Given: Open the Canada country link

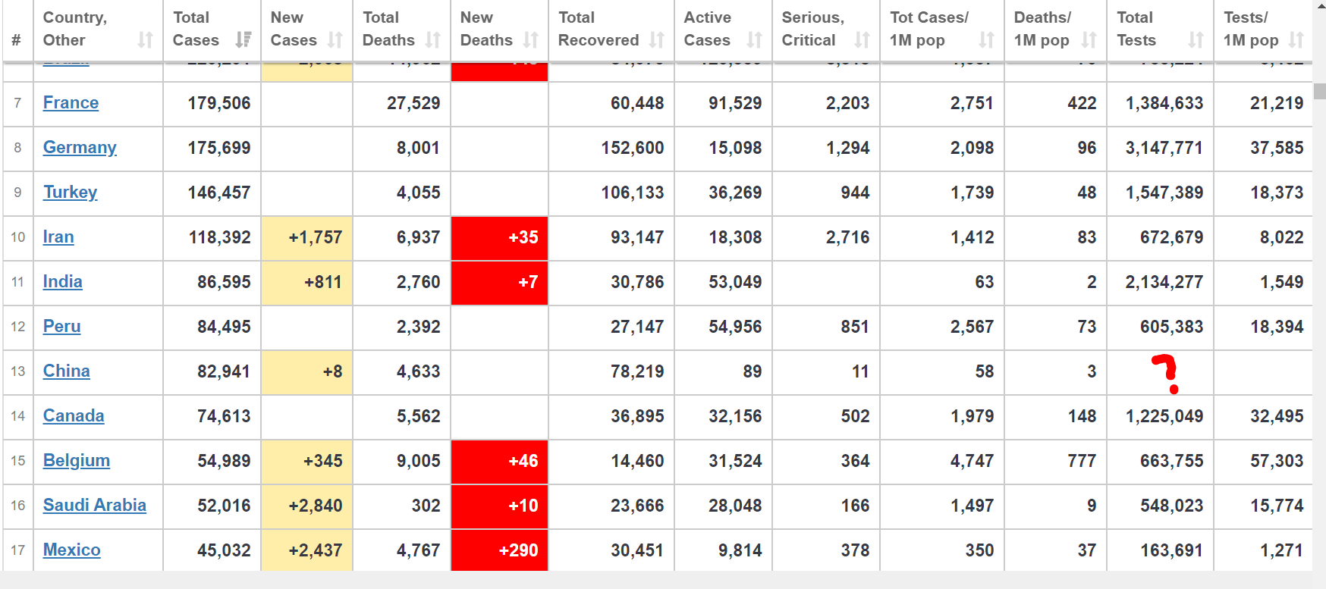Looking at the screenshot, I should tap(74, 416).
